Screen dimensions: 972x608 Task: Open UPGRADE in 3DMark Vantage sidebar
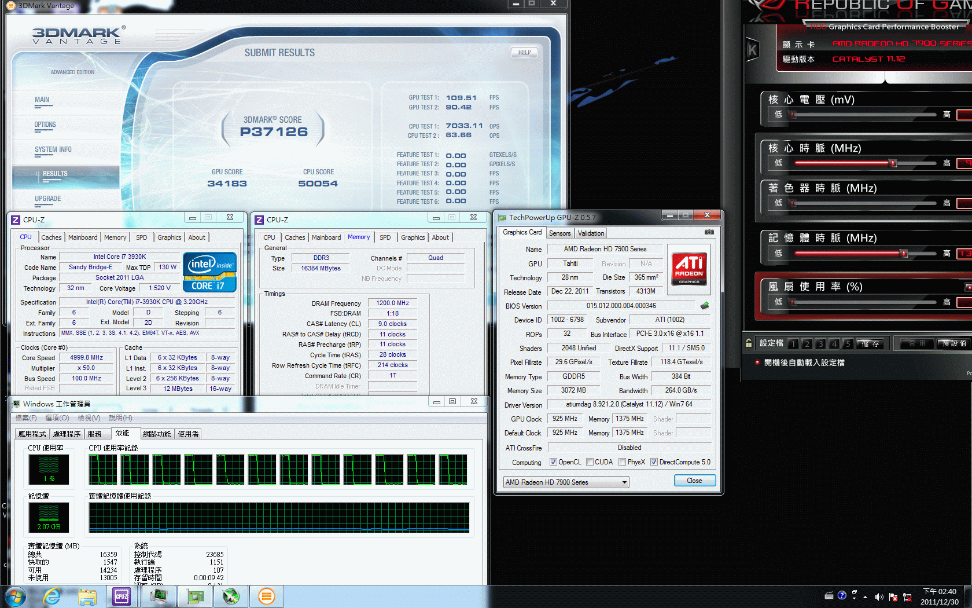point(47,199)
